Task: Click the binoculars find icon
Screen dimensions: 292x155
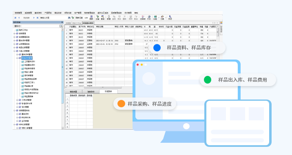Action: [69, 18]
